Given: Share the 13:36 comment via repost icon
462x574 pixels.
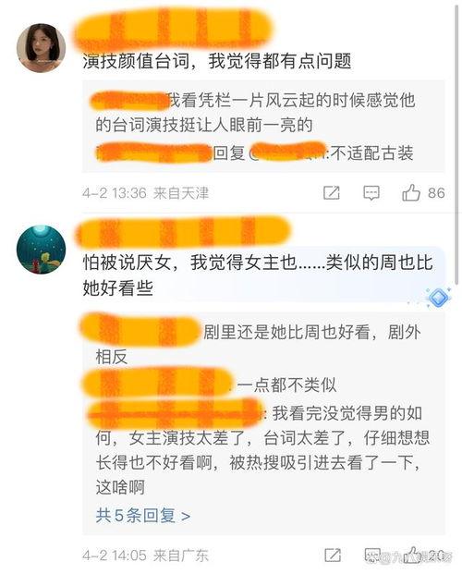Looking at the screenshot, I should tap(332, 192).
